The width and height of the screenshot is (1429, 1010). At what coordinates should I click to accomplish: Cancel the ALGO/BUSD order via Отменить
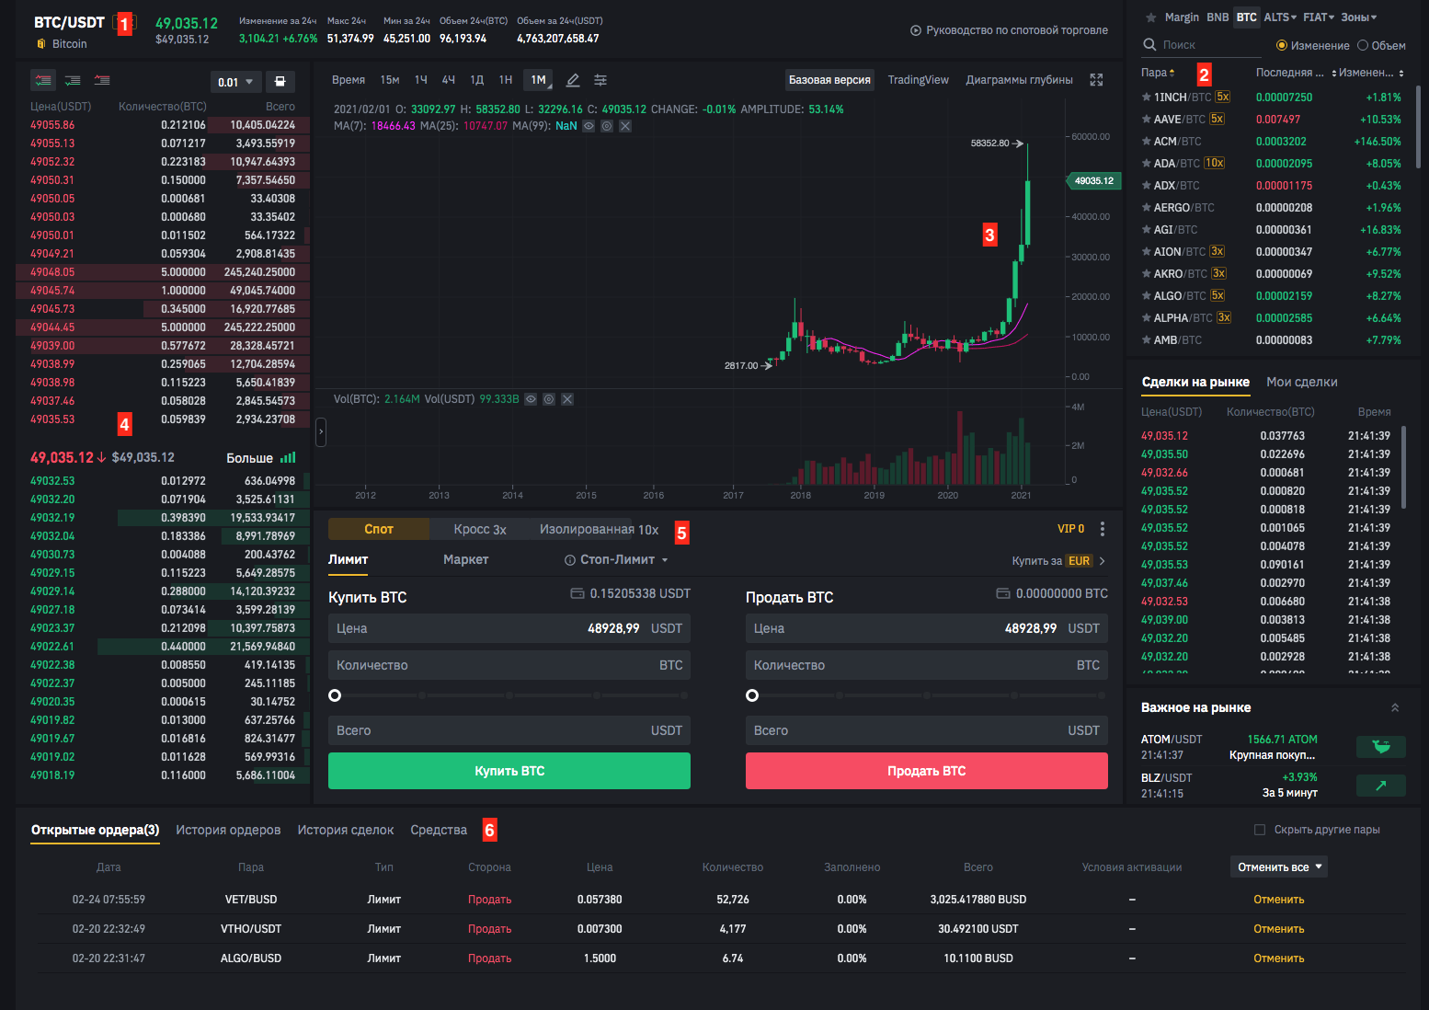tap(1278, 958)
